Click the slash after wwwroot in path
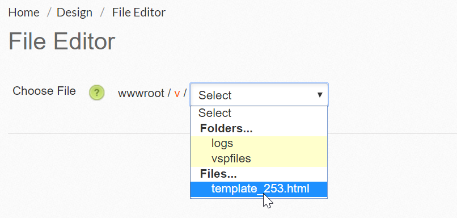 [169, 93]
